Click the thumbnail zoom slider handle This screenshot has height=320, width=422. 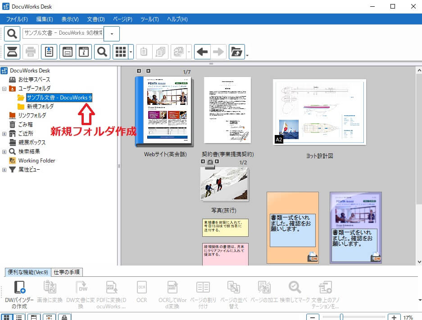click(x=341, y=317)
